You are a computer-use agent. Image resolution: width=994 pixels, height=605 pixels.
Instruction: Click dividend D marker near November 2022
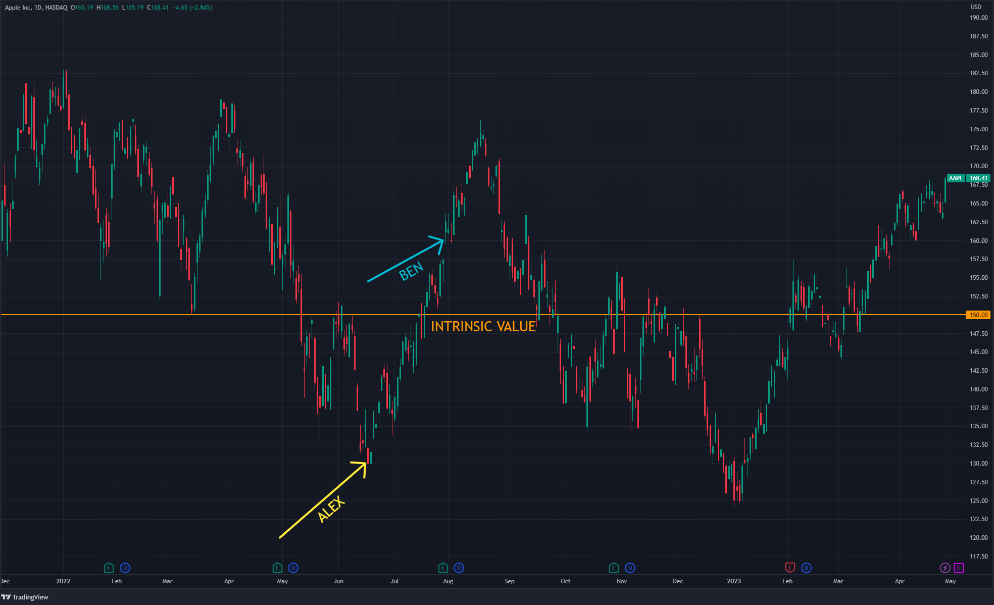[630, 568]
